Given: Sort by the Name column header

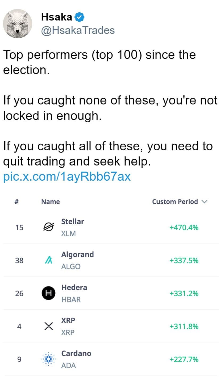Looking at the screenshot, I should [x=51, y=202].
